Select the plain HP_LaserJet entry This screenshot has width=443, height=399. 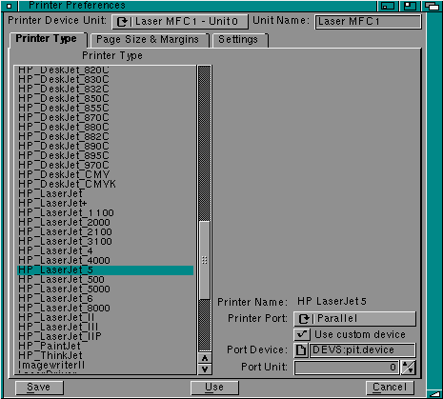pos(105,193)
